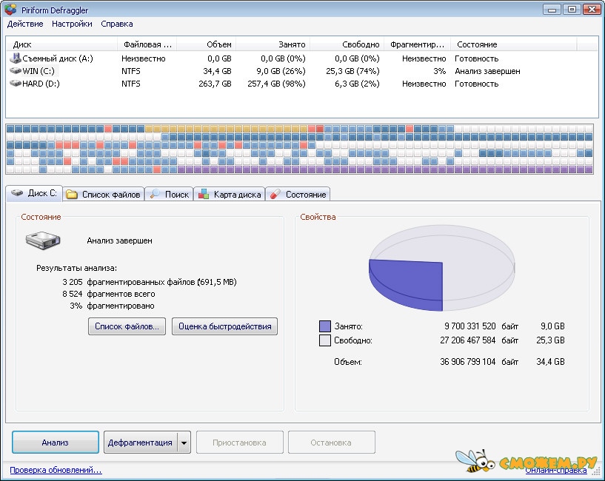Screen dimensions: 605x481
Task: Select the WIN (C:) drive row
Action: (x=301, y=71)
